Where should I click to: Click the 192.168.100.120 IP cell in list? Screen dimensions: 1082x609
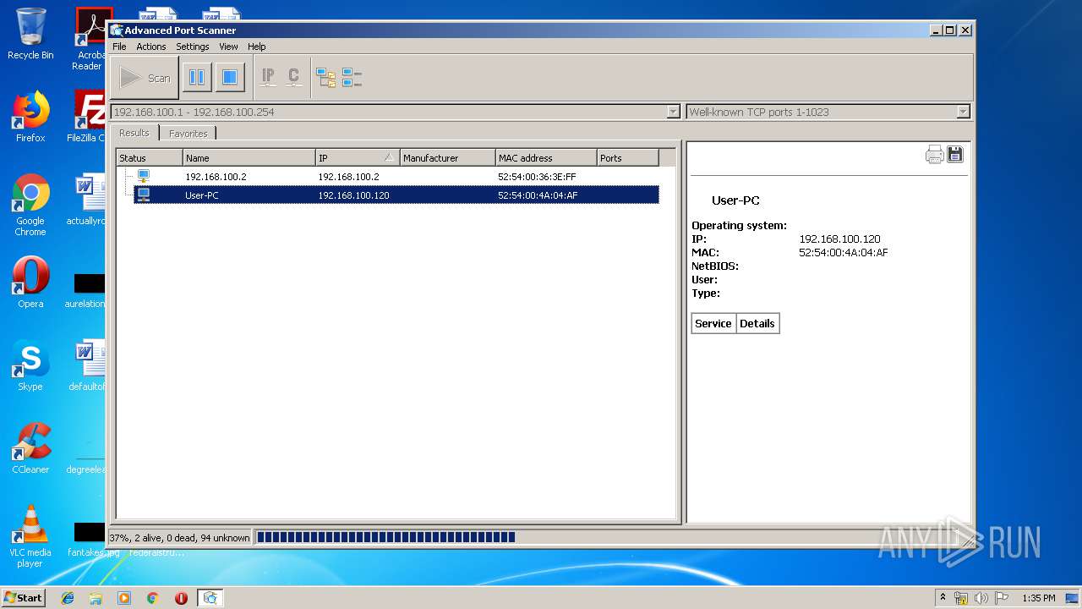click(353, 195)
